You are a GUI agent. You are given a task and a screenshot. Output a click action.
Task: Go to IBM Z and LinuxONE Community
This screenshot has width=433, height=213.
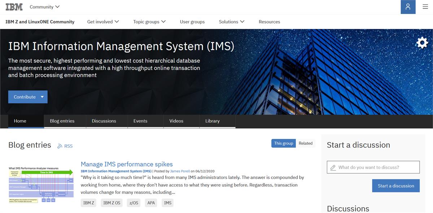tap(40, 22)
